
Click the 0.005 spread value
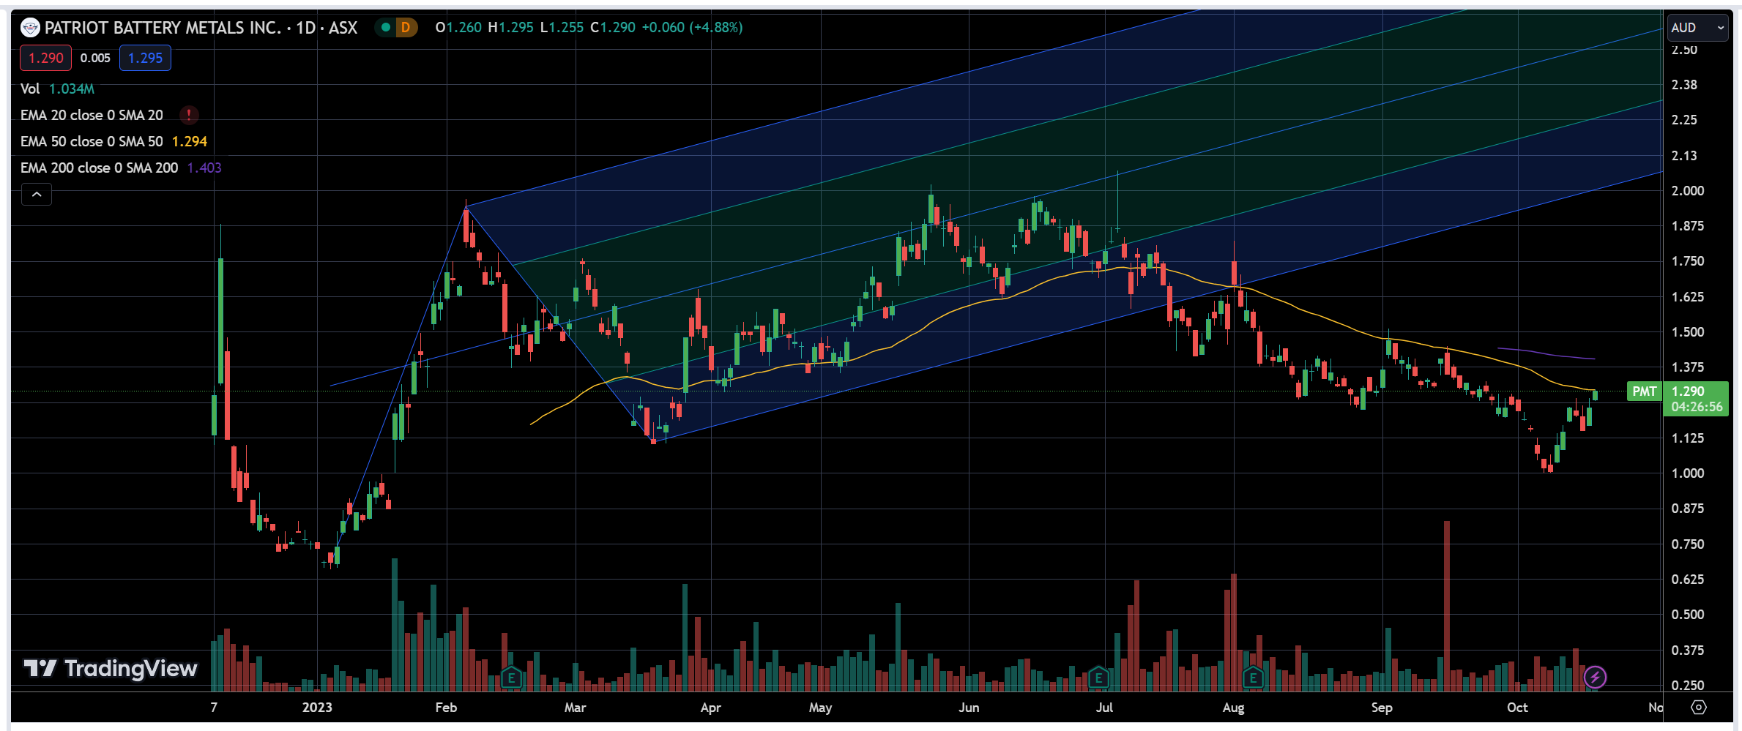[95, 58]
